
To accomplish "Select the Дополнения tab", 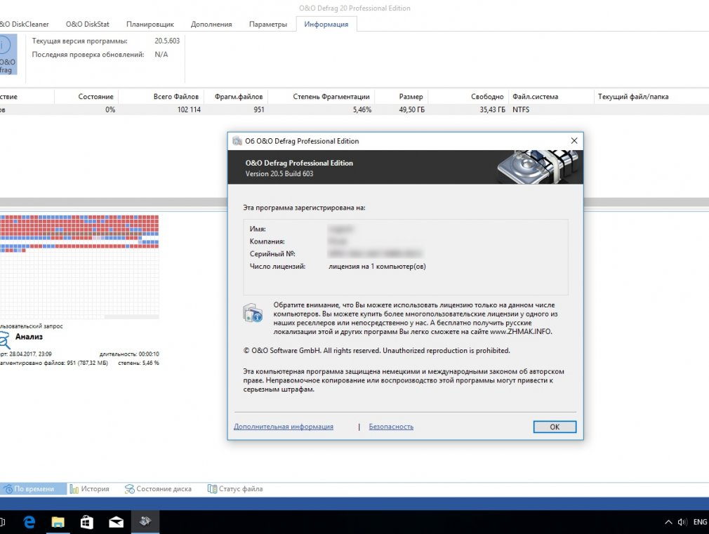I will tap(211, 25).
